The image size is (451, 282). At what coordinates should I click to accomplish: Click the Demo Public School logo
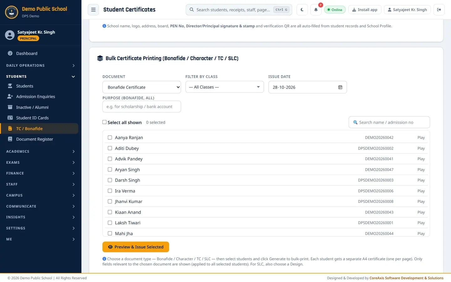pos(12,12)
